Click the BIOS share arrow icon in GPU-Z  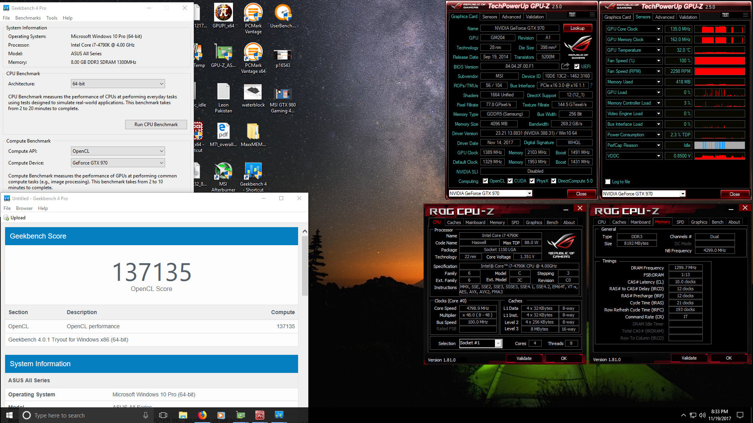pos(565,66)
